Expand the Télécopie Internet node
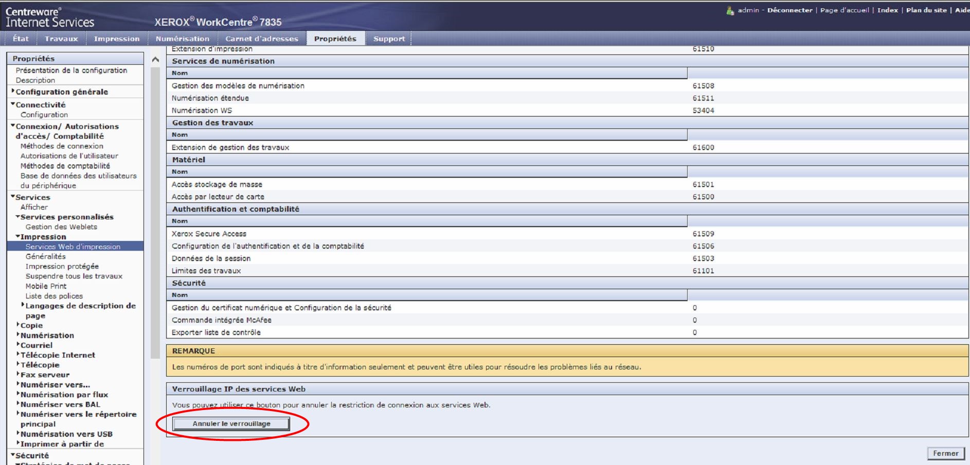This screenshot has width=970, height=465. pyautogui.click(x=18, y=355)
